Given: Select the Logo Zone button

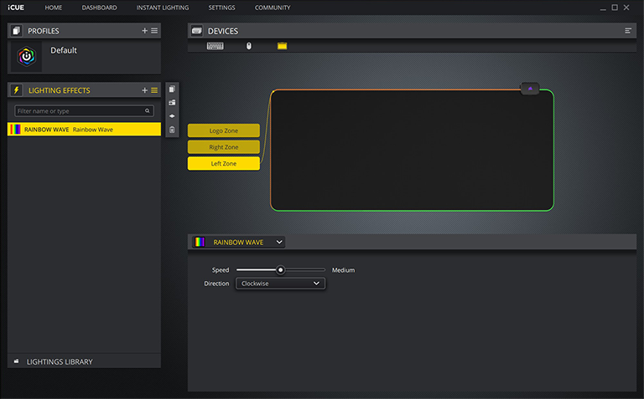Looking at the screenshot, I should (x=223, y=130).
